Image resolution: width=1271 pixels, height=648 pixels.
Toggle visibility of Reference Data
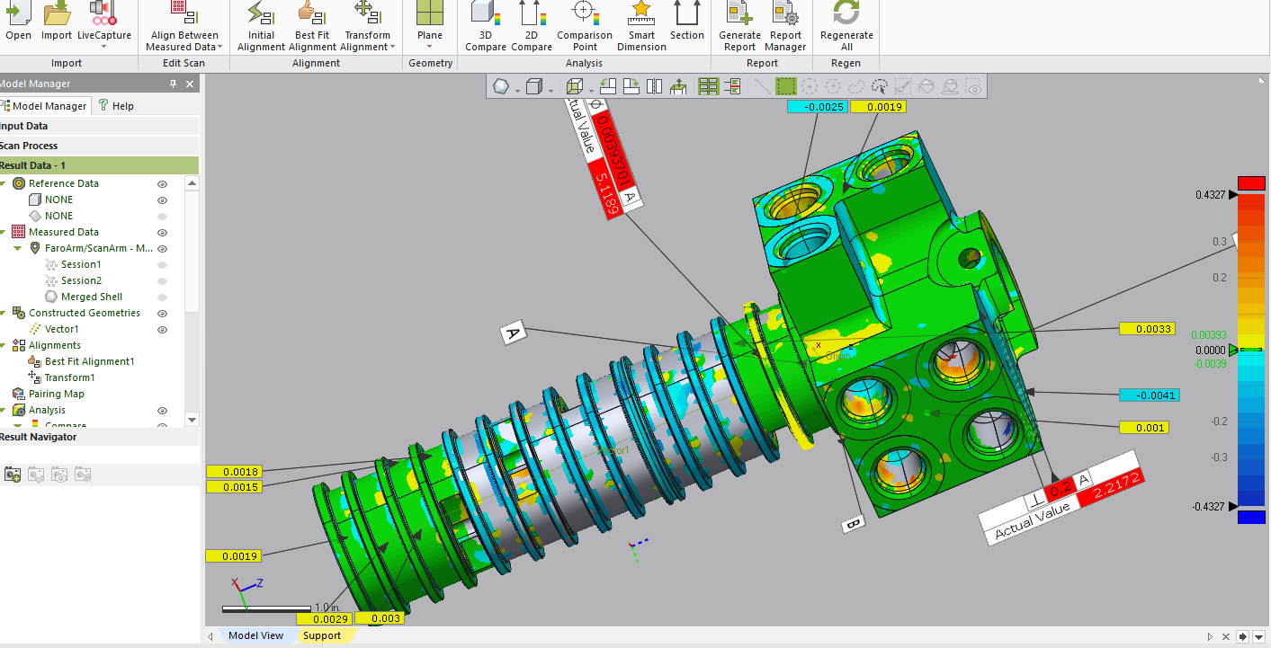(x=163, y=183)
